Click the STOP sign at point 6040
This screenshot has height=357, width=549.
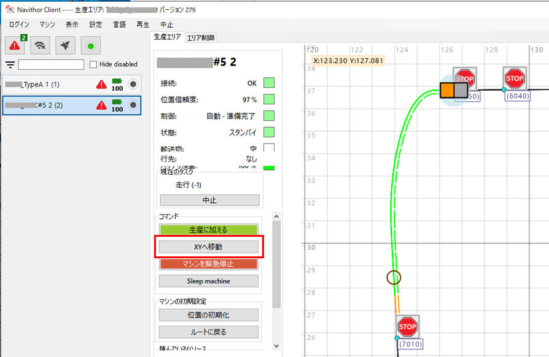click(515, 79)
